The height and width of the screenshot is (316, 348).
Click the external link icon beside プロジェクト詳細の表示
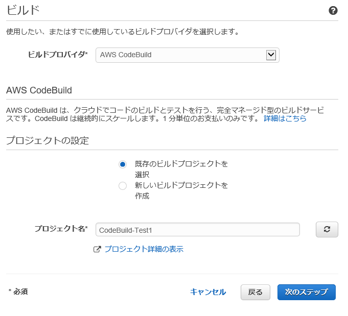coord(97,249)
